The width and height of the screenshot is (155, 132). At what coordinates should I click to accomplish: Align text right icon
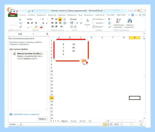(60, 23)
